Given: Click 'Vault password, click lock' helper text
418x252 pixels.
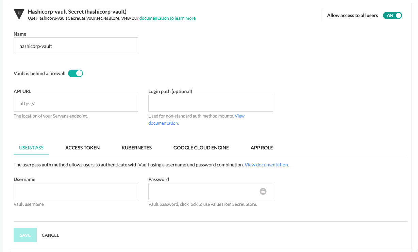Looking at the screenshot, I should pyautogui.click(x=203, y=204).
